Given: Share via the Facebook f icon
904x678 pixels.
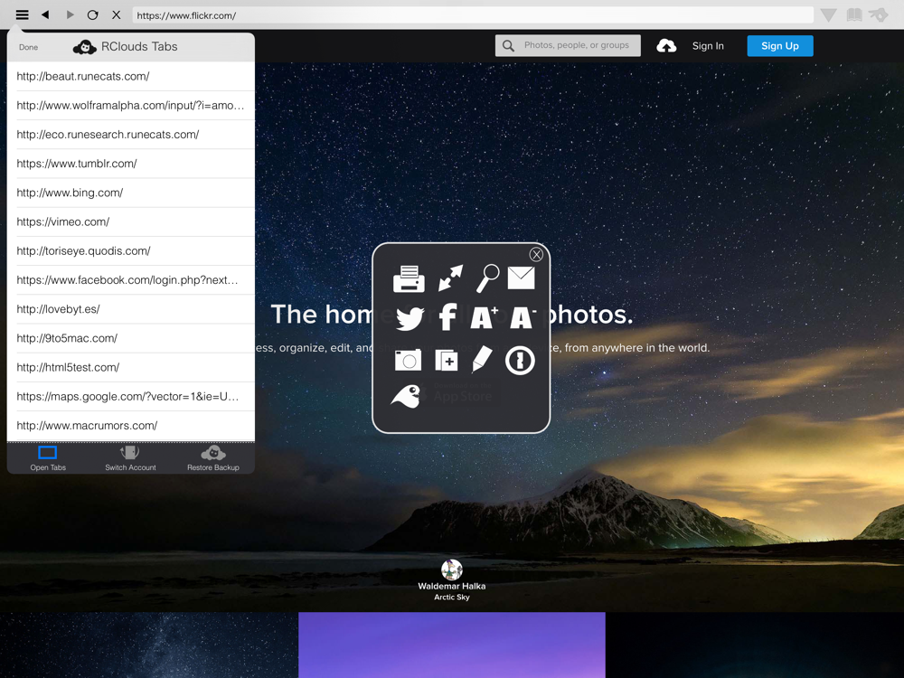Looking at the screenshot, I should tap(447, 317).
